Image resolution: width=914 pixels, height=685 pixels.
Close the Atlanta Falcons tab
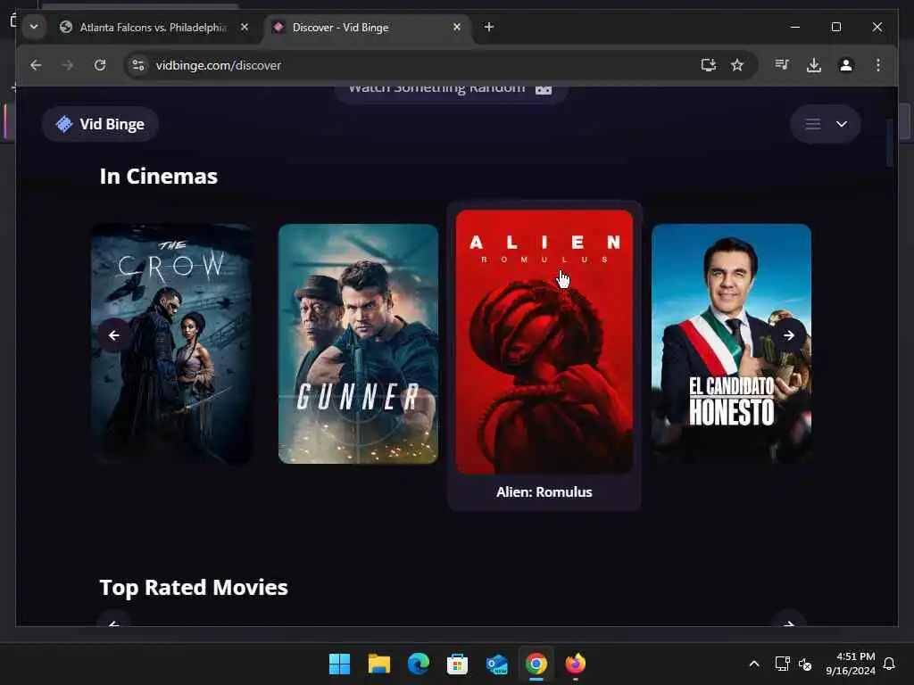coord(245,27)
